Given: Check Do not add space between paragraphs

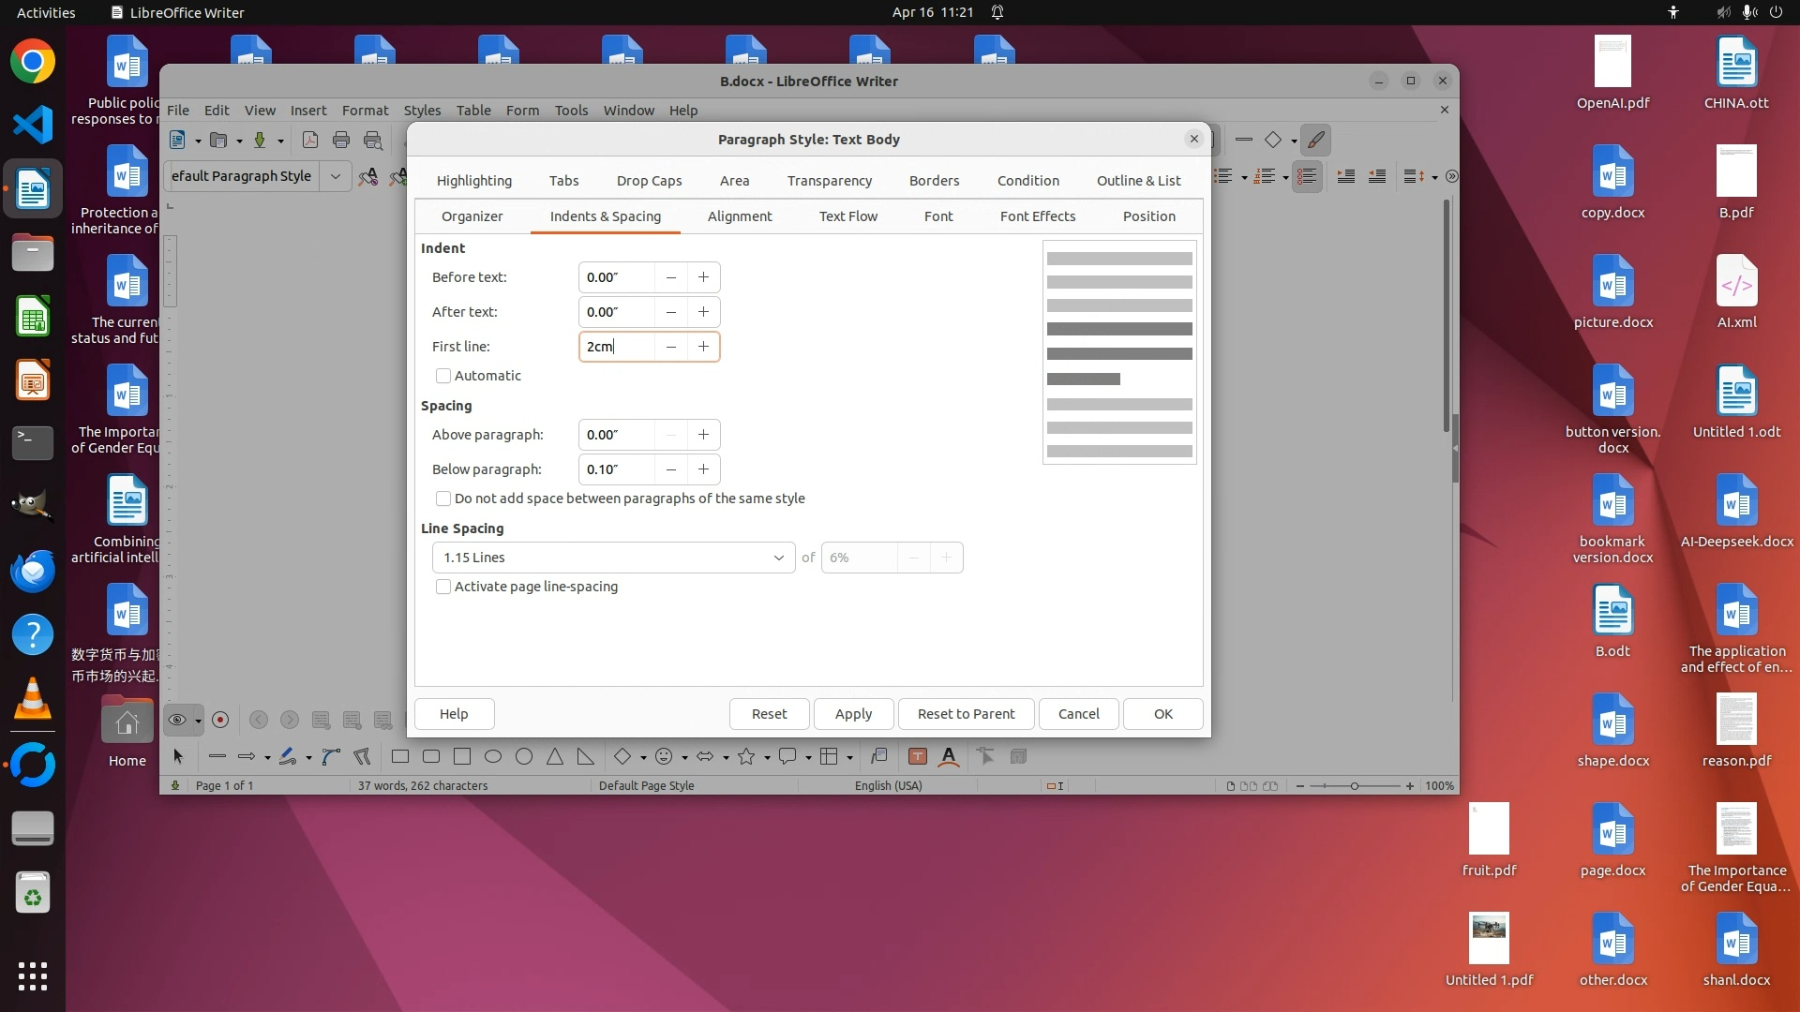Looking at the screenshot, I should pos(443,499).
